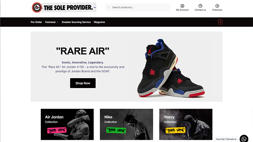This screenshot has width=253, height=142.
Task: Click the Checkout arrow icon
Action: [217, 6]
